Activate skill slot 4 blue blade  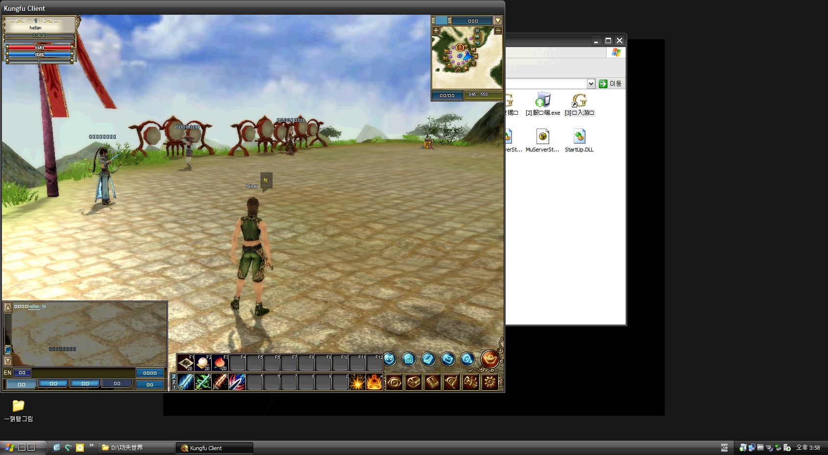click(237, 382)
